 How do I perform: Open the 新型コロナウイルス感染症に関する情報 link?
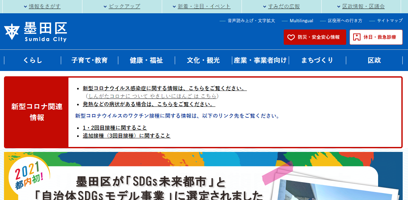coord(165,89)
